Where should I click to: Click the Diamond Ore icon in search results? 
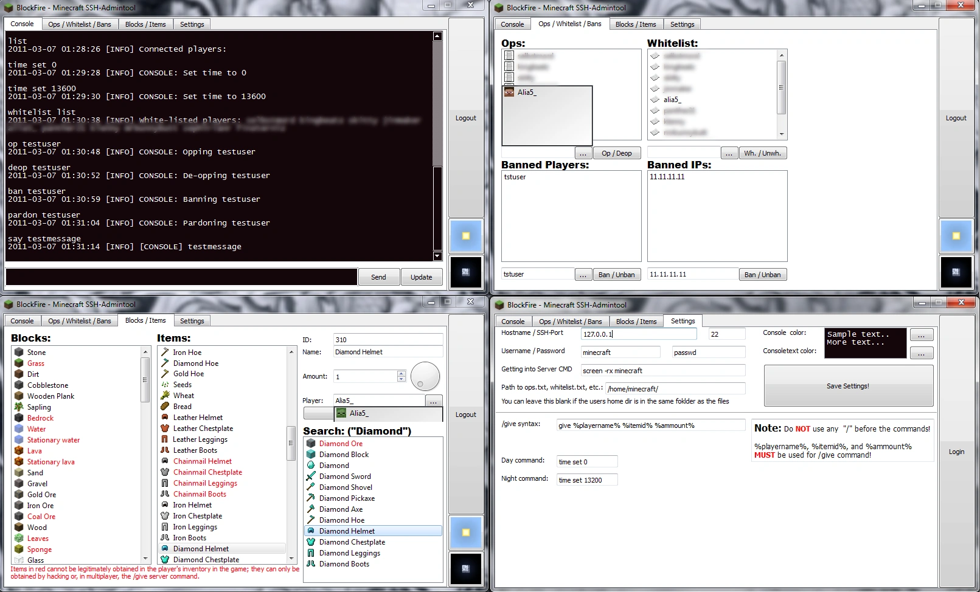coord(311,444)
